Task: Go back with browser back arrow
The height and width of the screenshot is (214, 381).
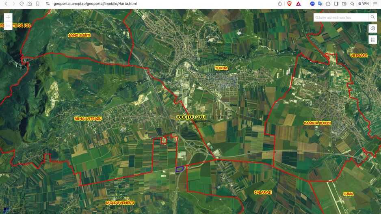Action: click(6, 4)
